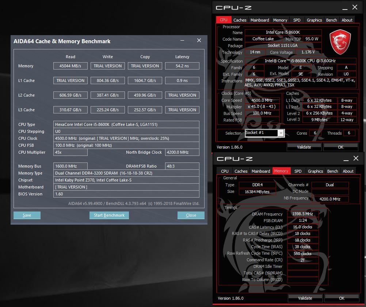Click L3 Cache Read 310.67 GB/s

click(x=70, y=110)
